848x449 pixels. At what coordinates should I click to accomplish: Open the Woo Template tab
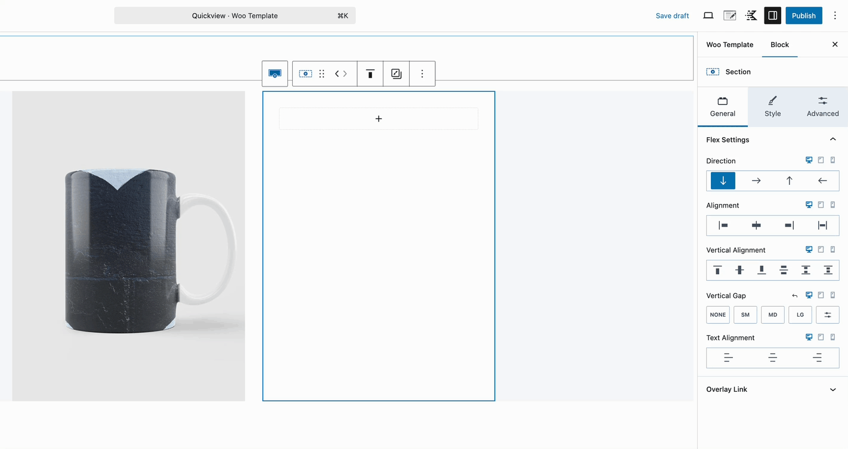point(729,44)
